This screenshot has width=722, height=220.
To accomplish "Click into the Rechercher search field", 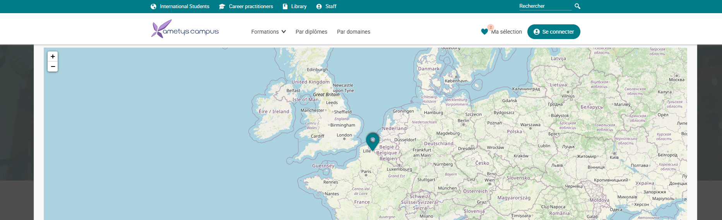I will point(544,6).
